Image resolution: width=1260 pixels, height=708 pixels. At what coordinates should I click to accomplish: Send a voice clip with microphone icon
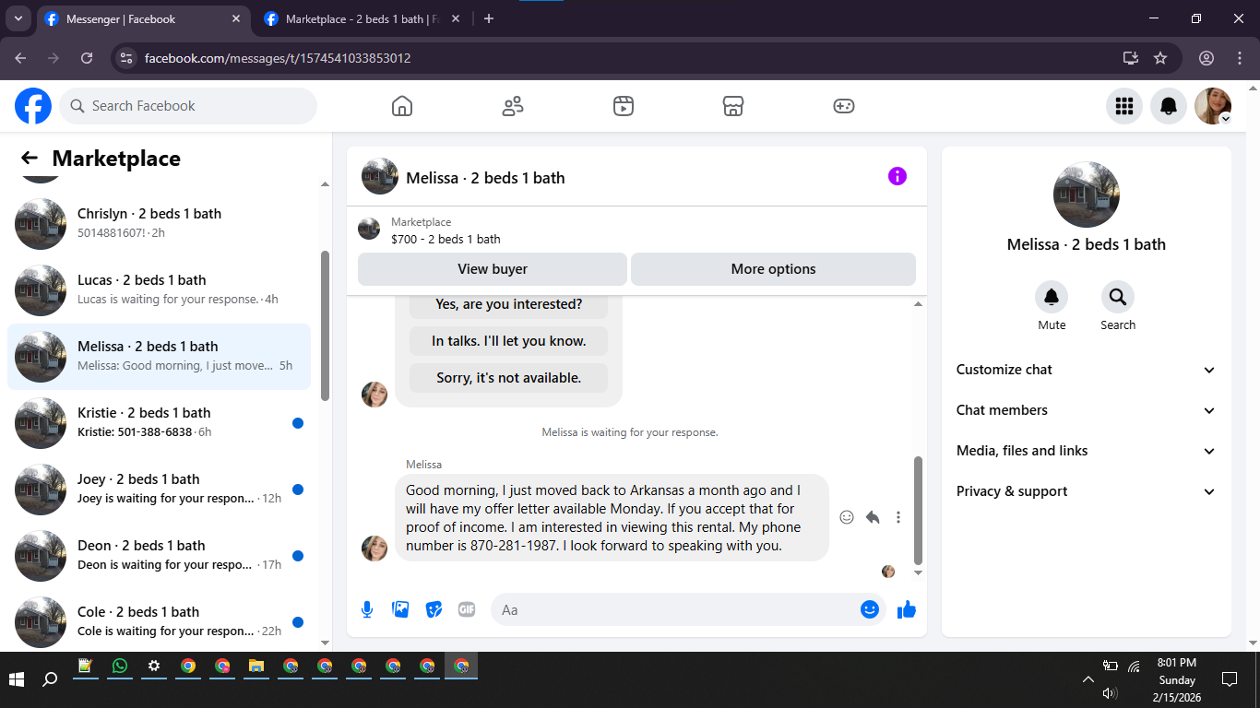[367, 609]
